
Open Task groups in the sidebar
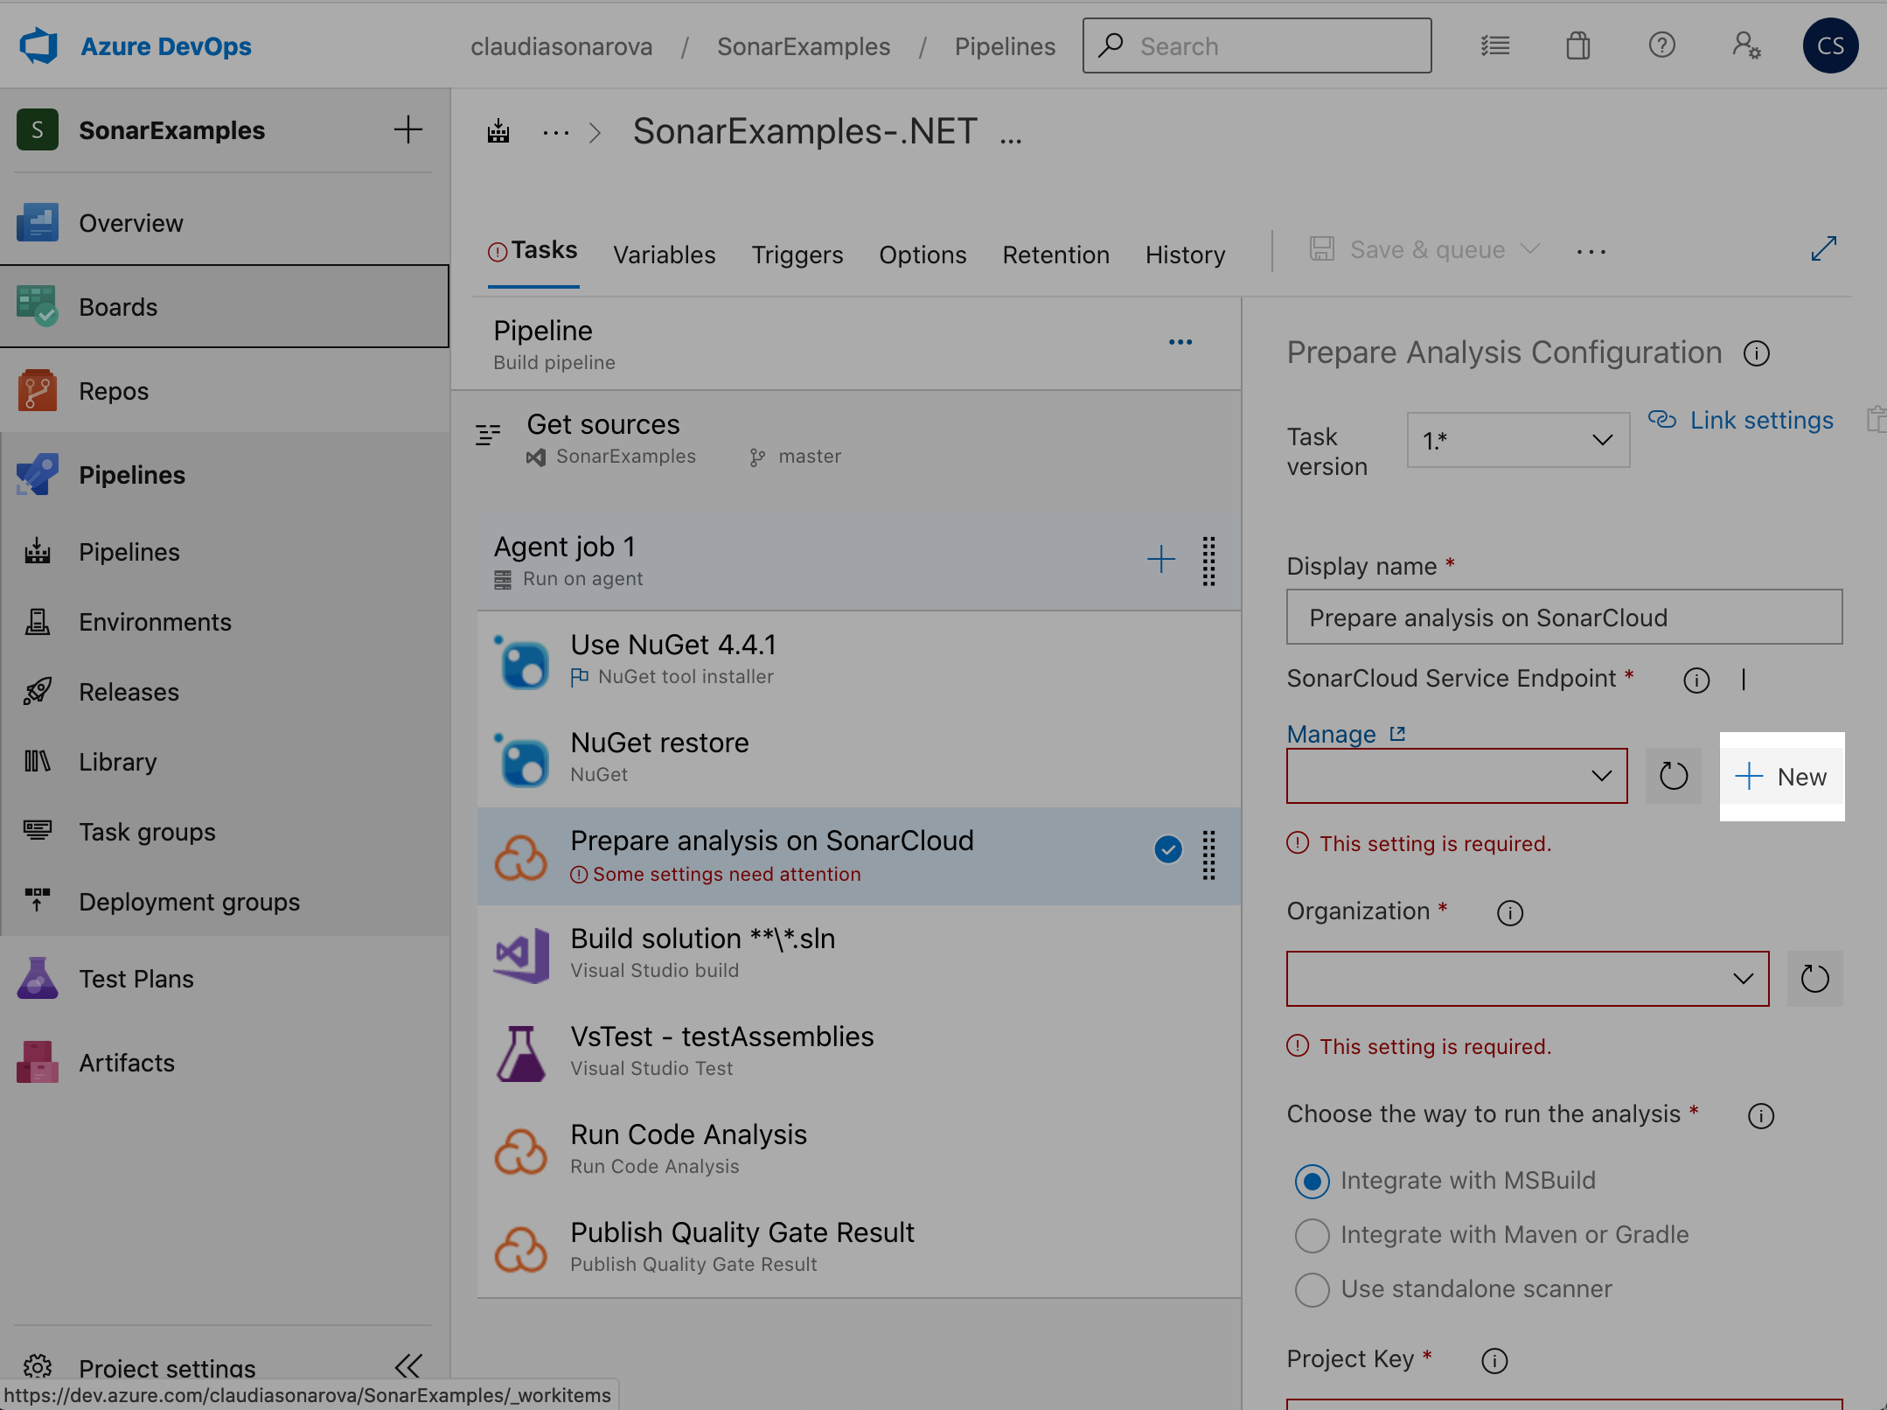(x=225, y=832)
